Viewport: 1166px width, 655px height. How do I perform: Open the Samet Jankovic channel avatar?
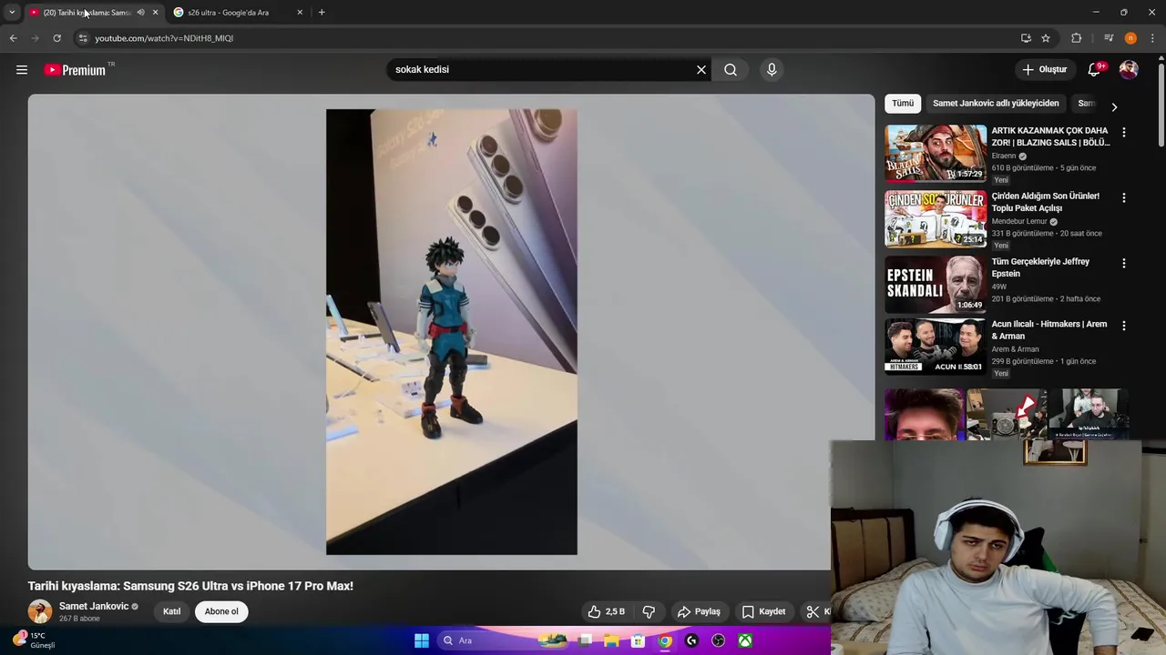40,611
